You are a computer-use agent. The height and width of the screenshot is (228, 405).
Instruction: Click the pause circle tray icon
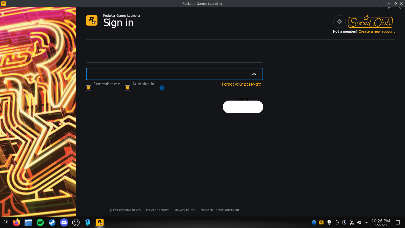(337, 222)
